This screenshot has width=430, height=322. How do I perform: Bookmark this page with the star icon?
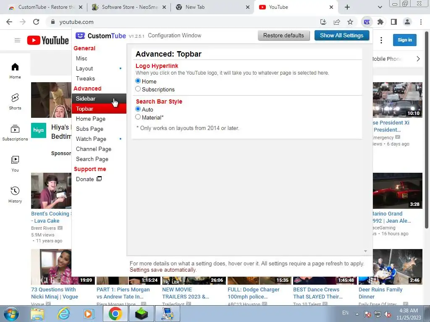pos(350,22)
